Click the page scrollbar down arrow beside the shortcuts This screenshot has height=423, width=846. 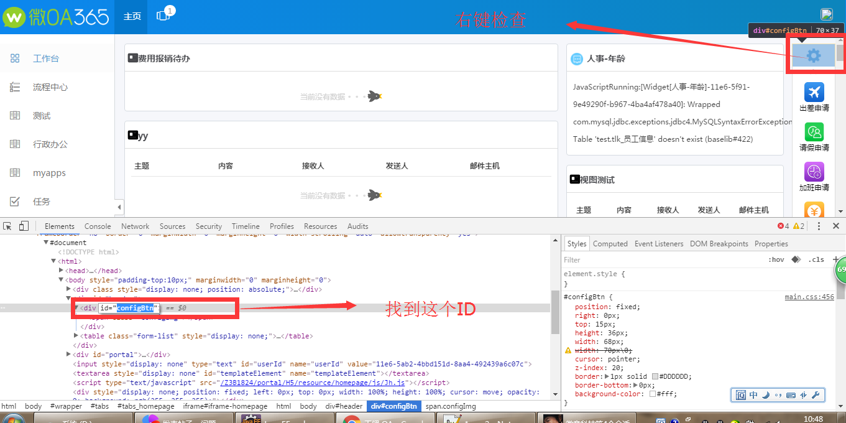point(840,211)
